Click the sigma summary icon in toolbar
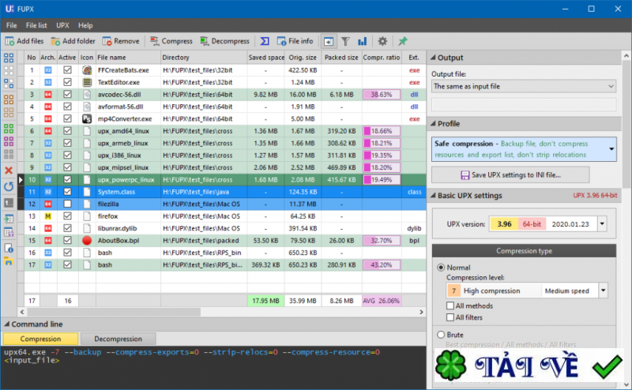The width and height of the screenshot is (632, 390). click(x=265, y=41)
